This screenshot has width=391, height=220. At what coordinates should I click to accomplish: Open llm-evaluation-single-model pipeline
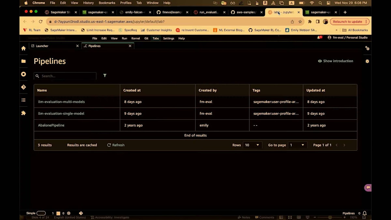[x=61, y=113]
